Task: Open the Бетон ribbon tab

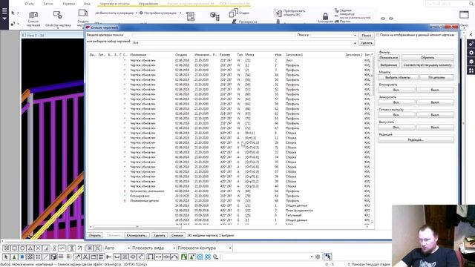Action: (x=48, y=4)
